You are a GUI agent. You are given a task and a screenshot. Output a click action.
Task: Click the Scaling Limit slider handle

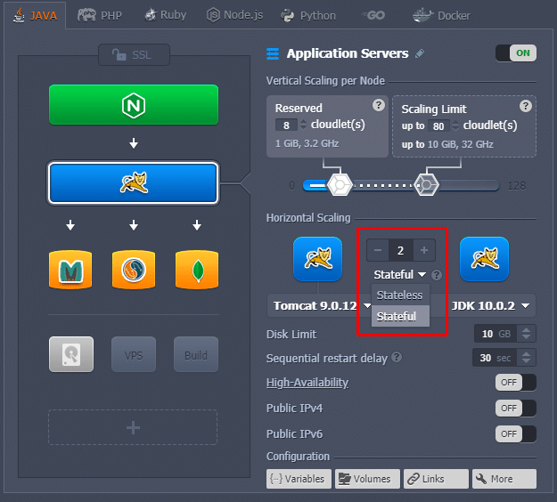(426, 185)
